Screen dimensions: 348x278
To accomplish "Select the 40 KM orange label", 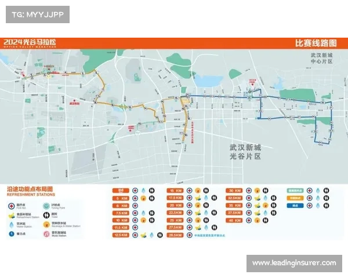I will [234, 220].
